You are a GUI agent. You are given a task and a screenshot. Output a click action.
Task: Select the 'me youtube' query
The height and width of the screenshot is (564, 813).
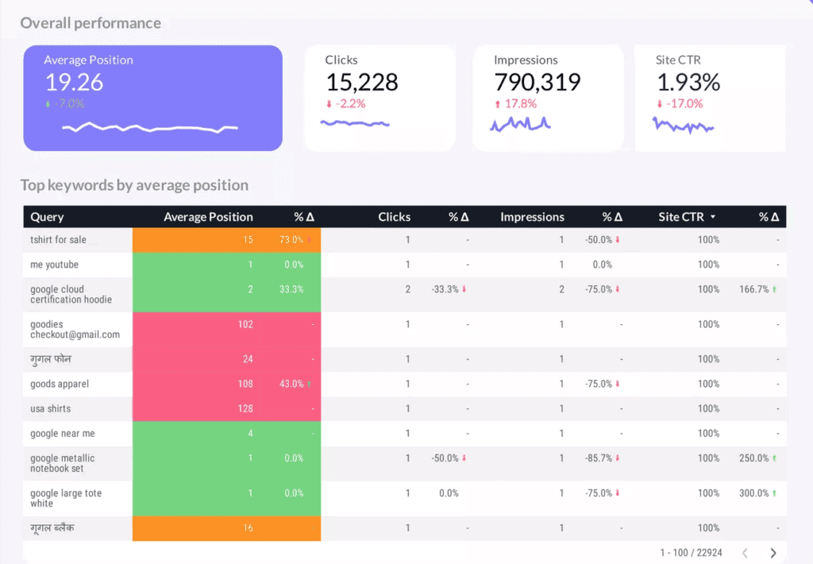coord(55,265)
